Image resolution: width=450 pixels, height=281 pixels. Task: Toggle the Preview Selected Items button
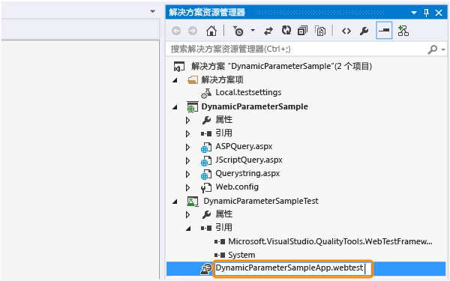click(384, 31)
